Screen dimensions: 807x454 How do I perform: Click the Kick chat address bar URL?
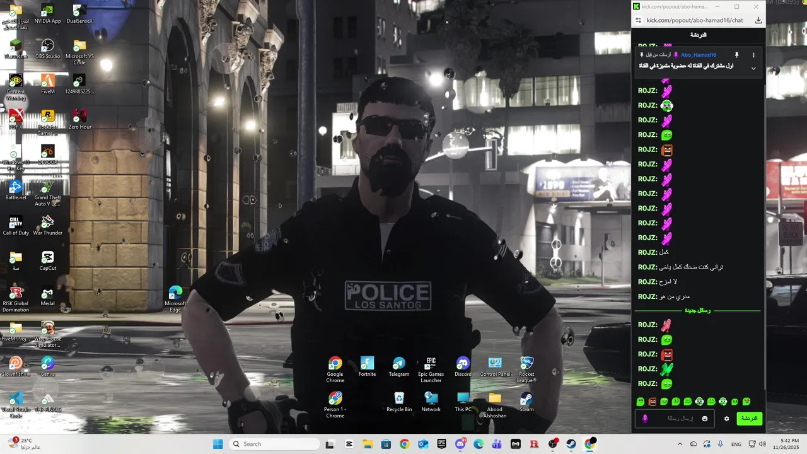coord(695,20)
